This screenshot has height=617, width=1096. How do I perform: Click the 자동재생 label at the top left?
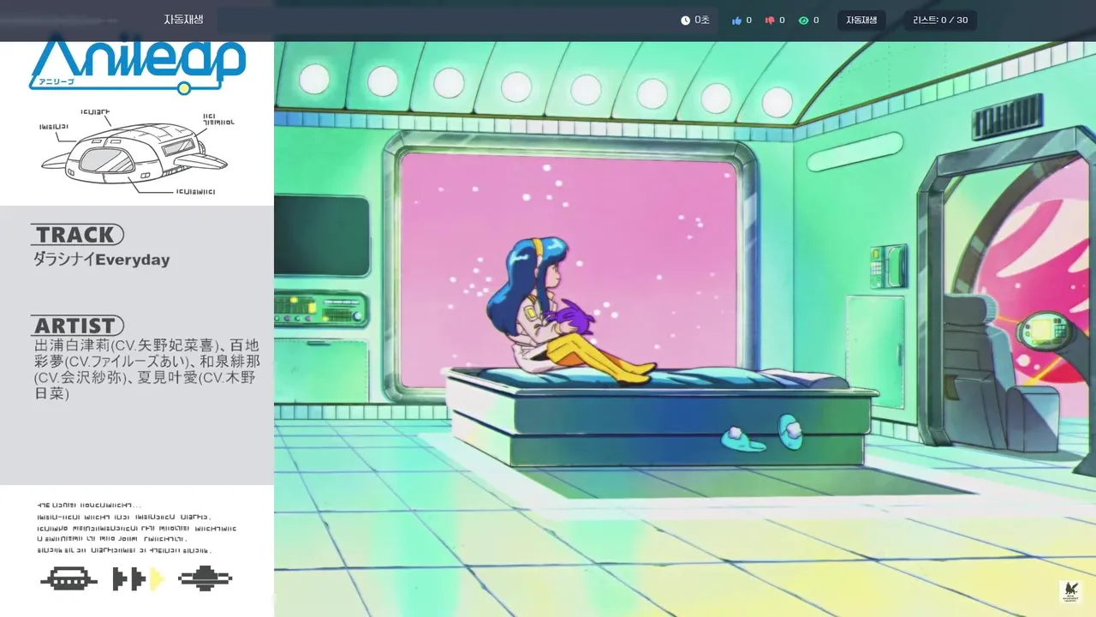[183, 20]
